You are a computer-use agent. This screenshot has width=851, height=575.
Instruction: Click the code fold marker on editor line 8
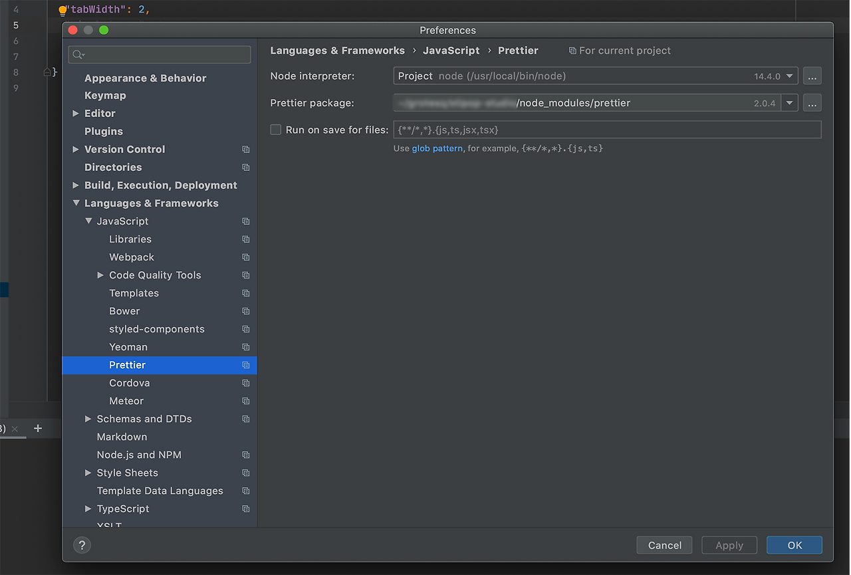pyautogui.click(x=47, y=72)
